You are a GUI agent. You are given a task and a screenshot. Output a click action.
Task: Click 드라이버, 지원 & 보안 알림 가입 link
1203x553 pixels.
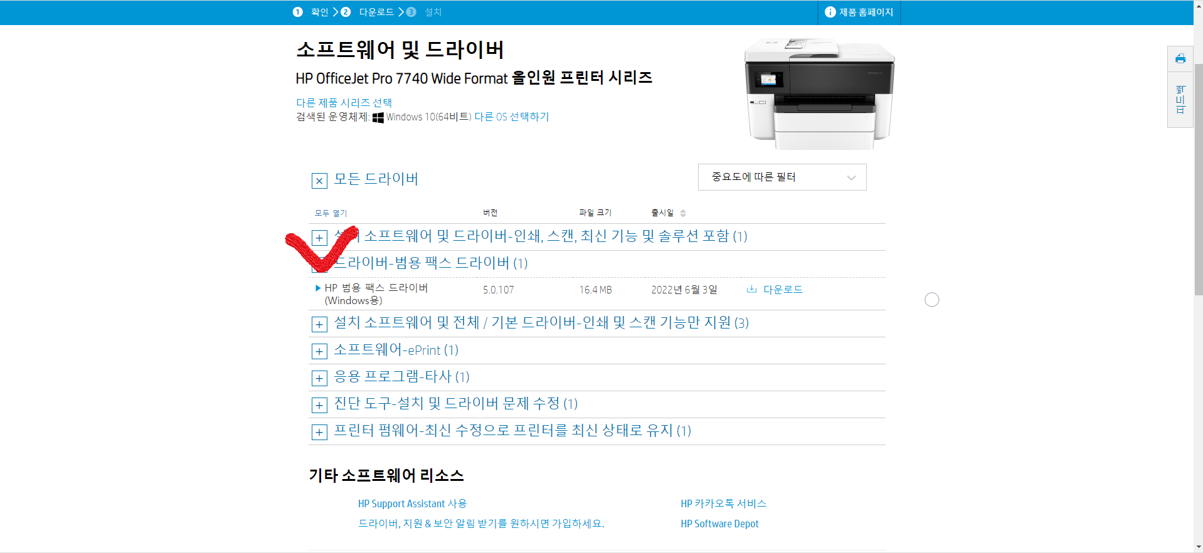pos(481,524)
